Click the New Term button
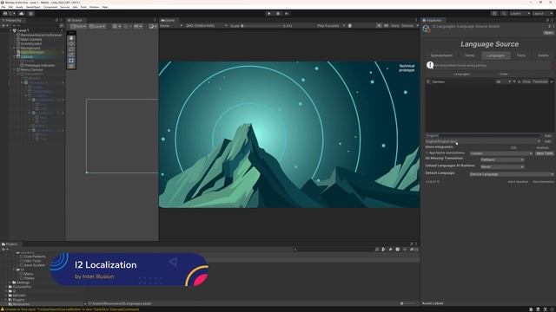Viewport: 556px width, 312px height. pyautogui.click(x=545, y=153)
